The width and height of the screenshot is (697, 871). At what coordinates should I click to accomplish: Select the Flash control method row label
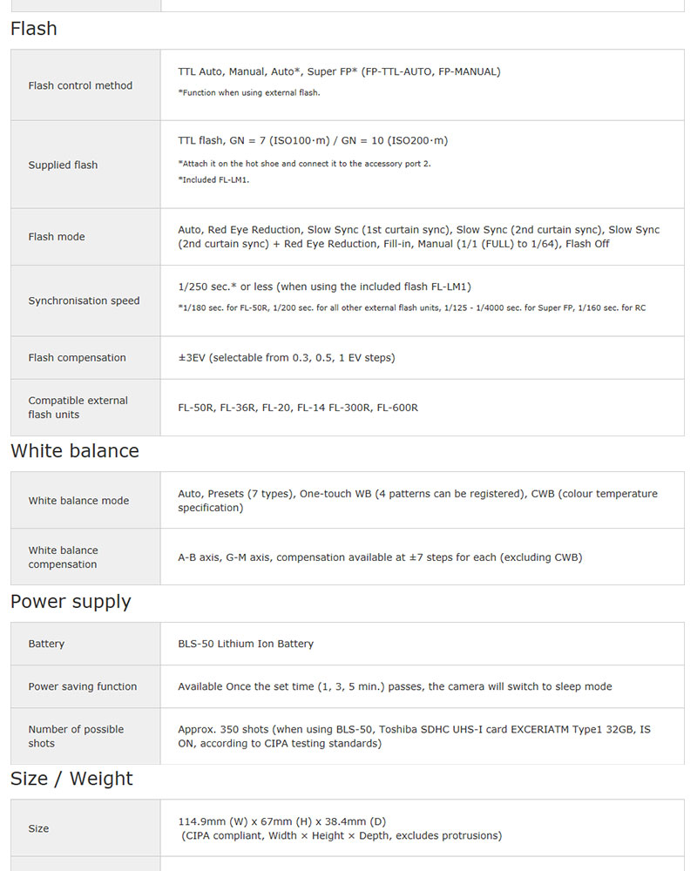[80, 85]
